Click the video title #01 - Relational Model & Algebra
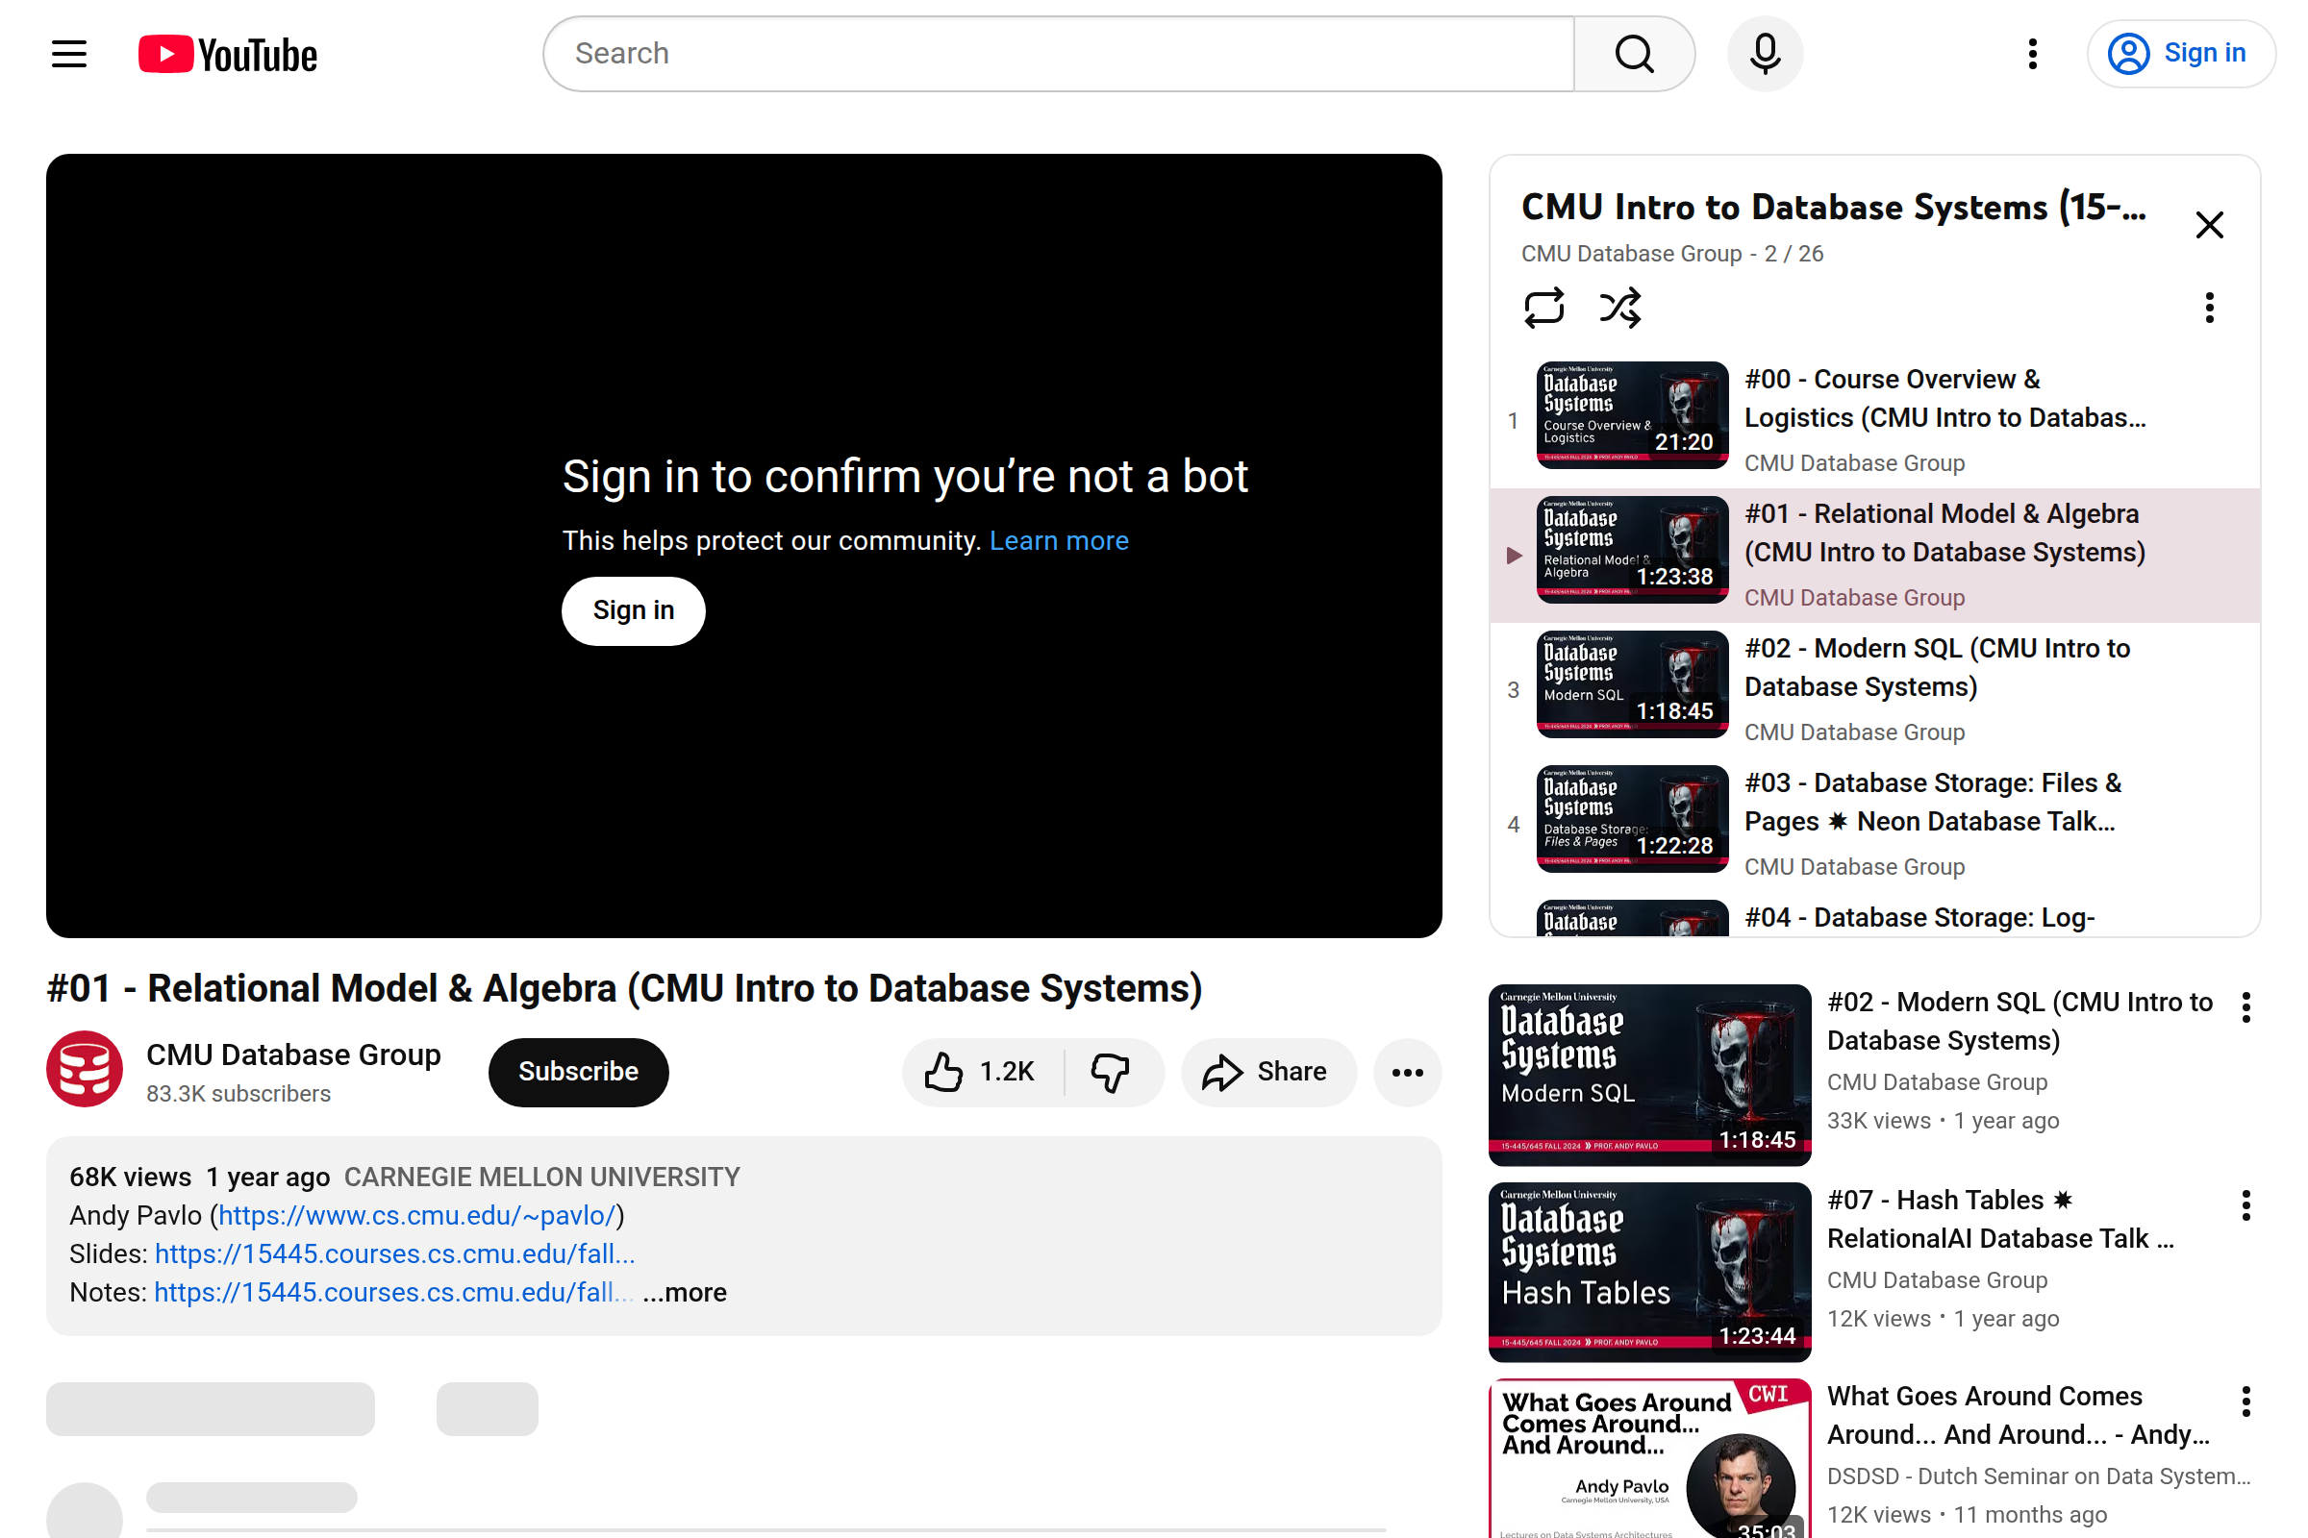This screenshot has height=1538, width=2308. [624, 989]
